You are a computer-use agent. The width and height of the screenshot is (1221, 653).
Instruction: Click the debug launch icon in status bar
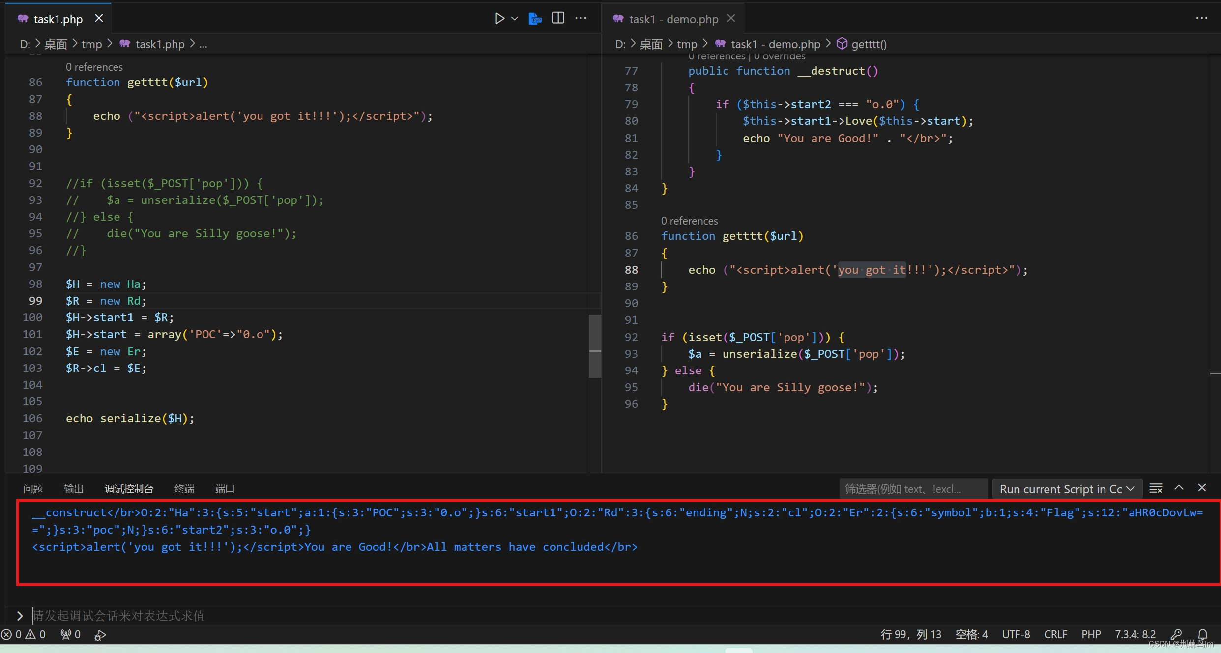(100, 635)
